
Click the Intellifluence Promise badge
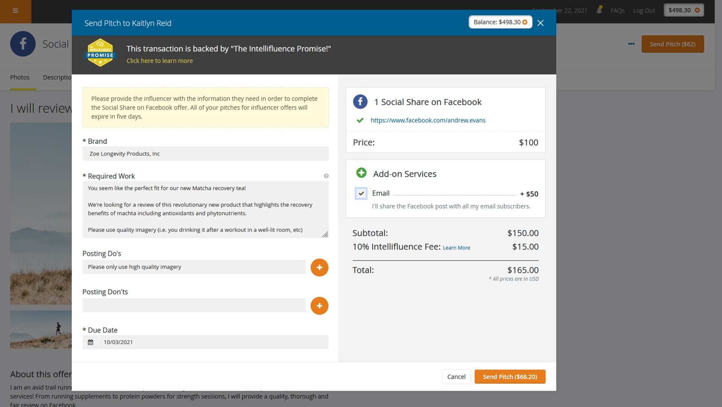pyautogui.click(x=100, y=53)
